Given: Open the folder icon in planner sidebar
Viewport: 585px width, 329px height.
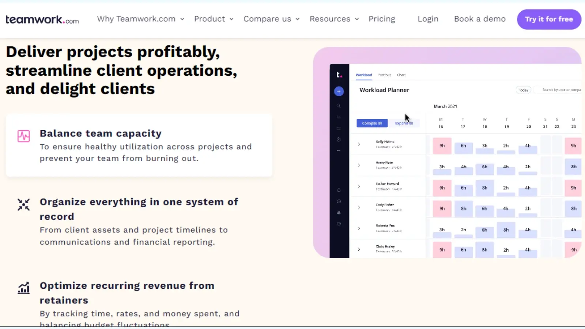Looking at the screenshot, I should [x=339, y=128].
